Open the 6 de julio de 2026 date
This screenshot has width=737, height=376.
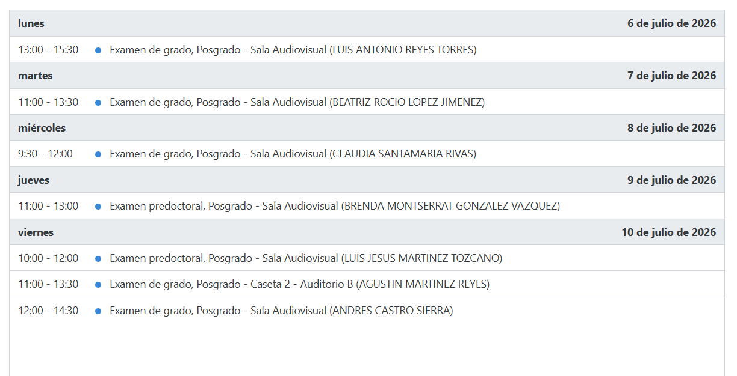click(671, 23)
